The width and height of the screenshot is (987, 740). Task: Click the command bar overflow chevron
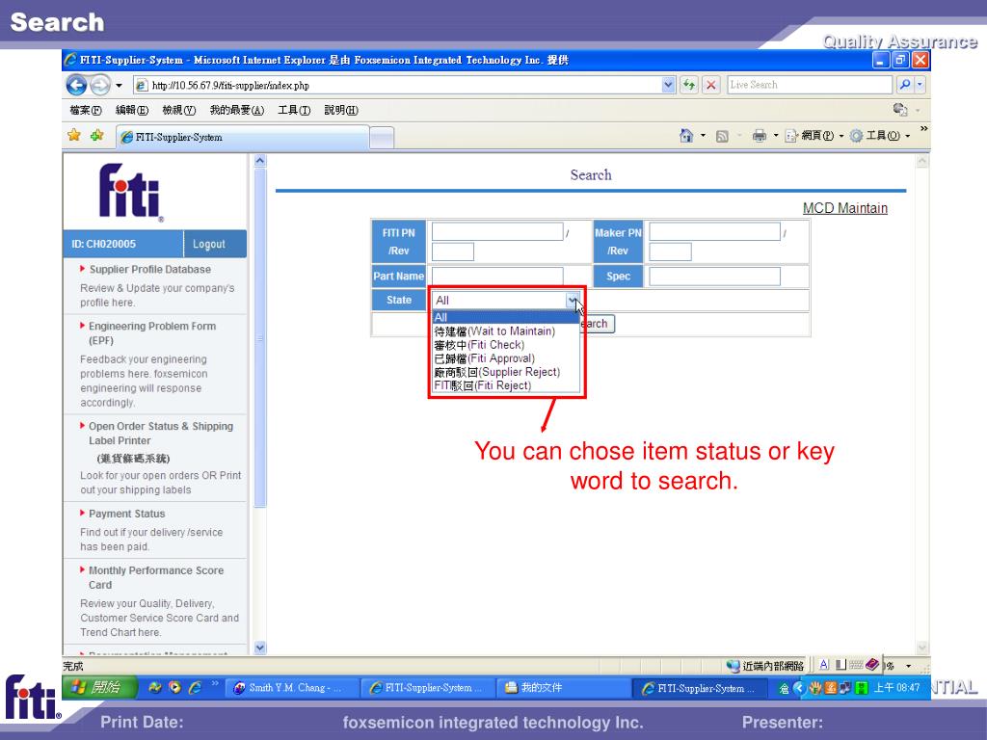click(923, 128)
